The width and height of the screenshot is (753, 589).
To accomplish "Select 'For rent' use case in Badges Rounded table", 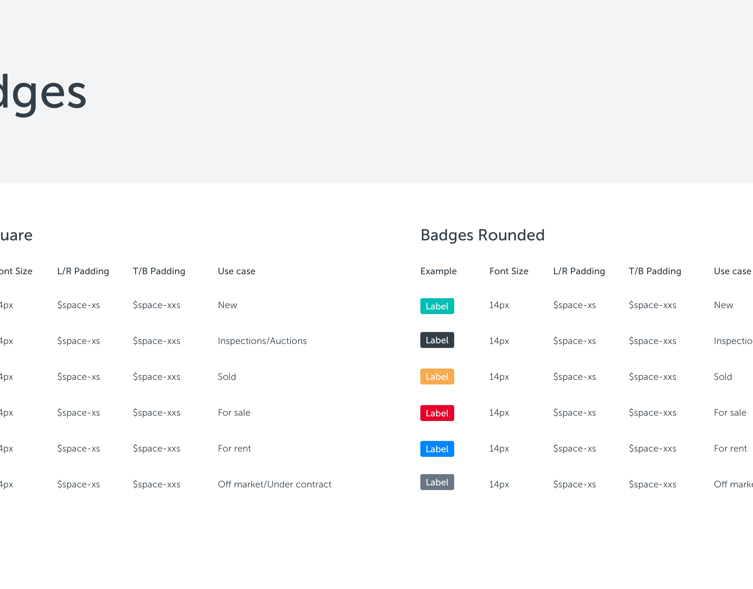I will coord(730,448).
